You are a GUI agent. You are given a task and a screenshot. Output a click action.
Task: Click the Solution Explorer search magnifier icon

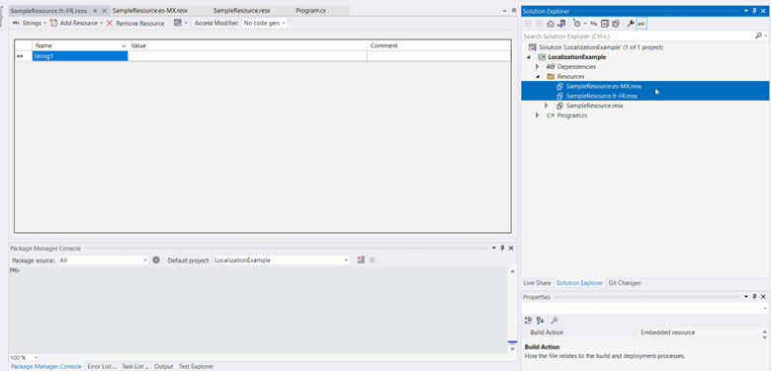click(758, 36)
